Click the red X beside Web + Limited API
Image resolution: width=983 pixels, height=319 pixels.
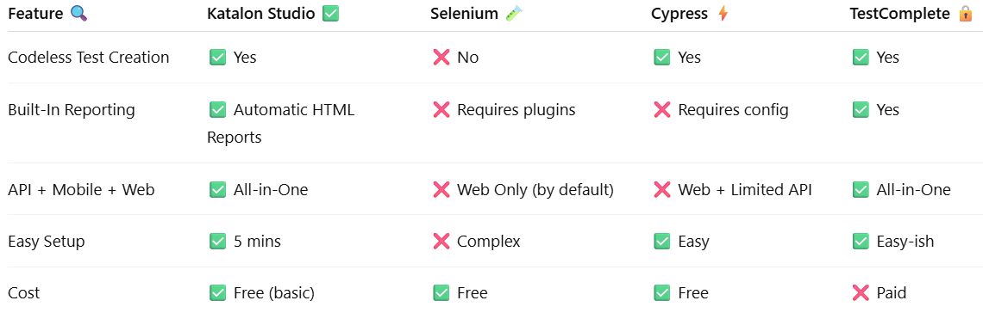[x=662, y=189]
